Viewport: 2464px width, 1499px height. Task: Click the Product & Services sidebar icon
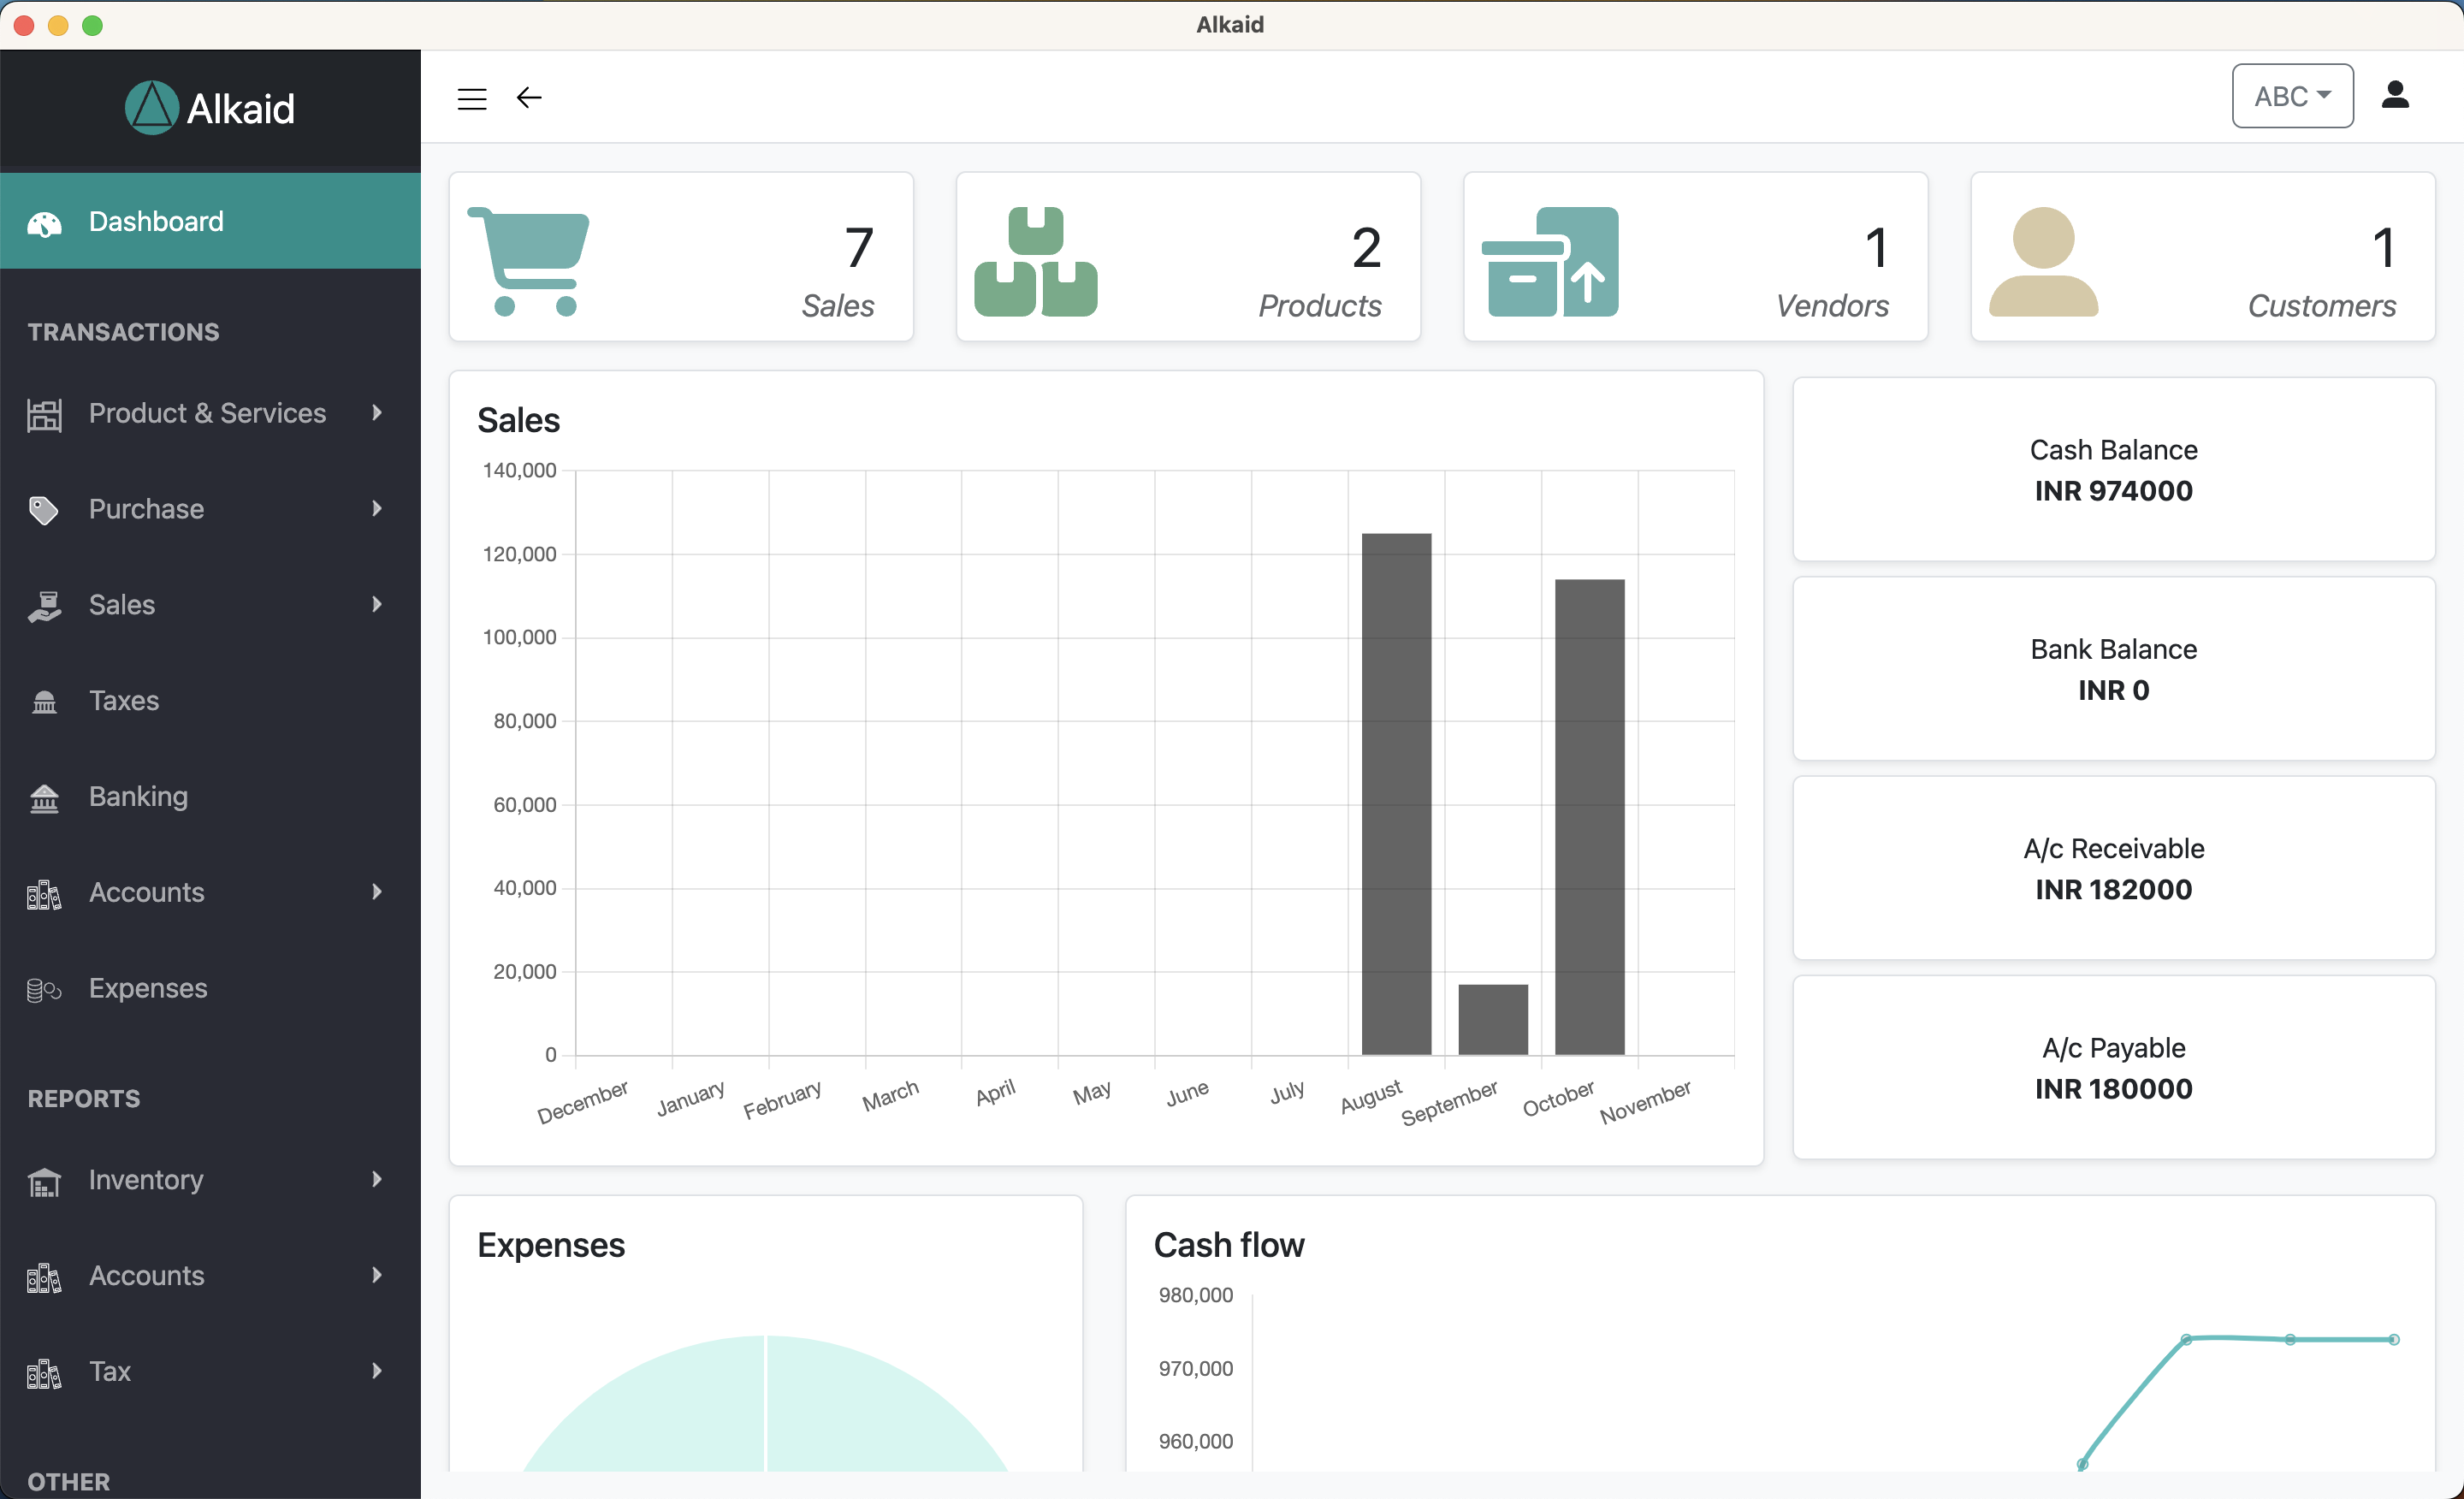tap(44, 414)
